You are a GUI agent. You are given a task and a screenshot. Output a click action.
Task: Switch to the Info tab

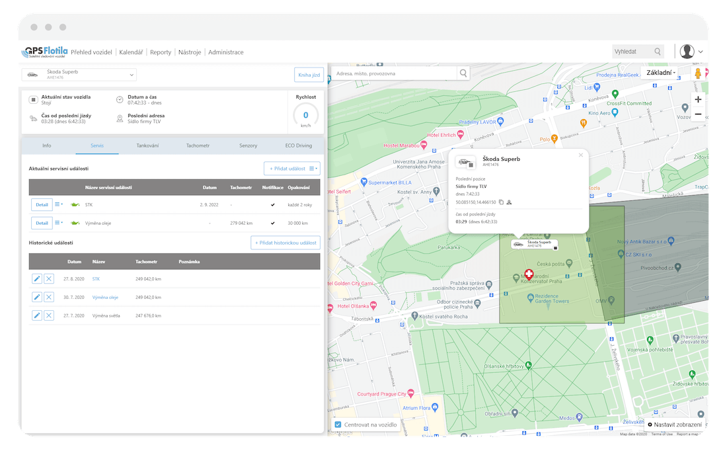tap(47, 145)
